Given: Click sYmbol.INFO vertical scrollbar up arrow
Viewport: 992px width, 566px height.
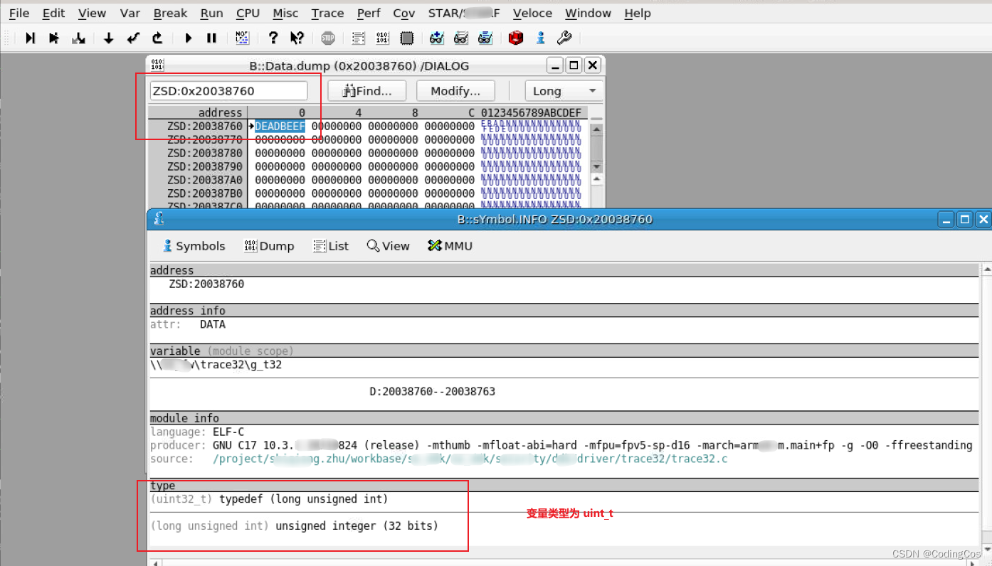Looking at the screenshot, I should coord(986,270).
